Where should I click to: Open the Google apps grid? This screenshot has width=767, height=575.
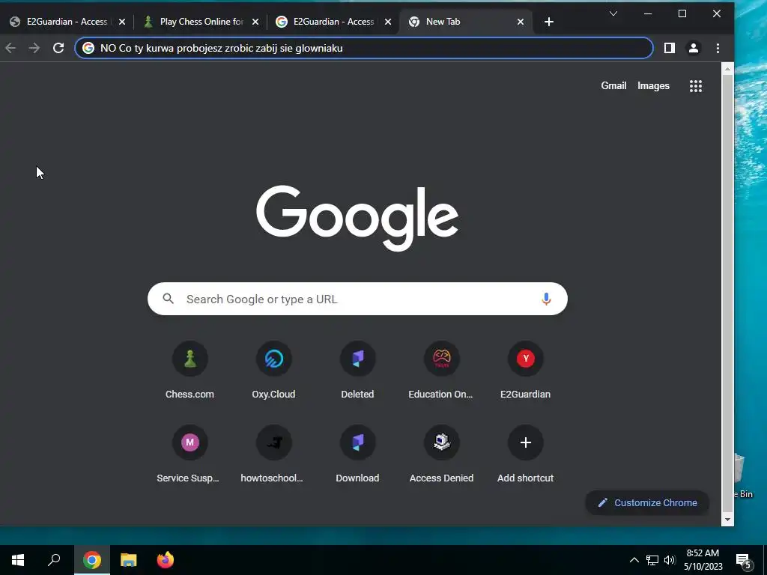point(696,86)
